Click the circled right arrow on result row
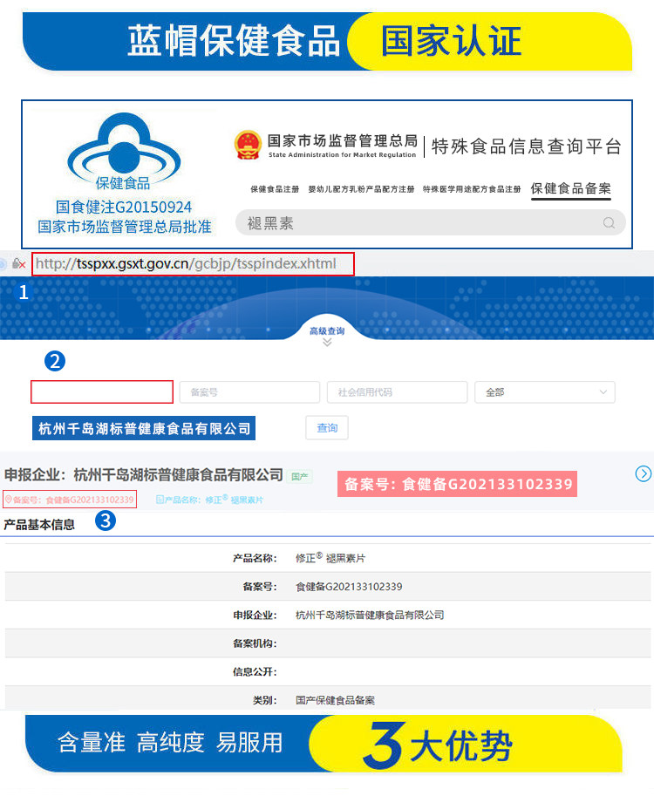 pyautogui.click(x=643, y=473)
